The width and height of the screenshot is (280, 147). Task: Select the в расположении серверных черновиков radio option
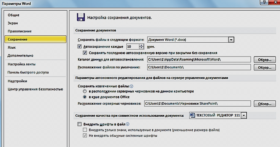click(x=85, y=91)
